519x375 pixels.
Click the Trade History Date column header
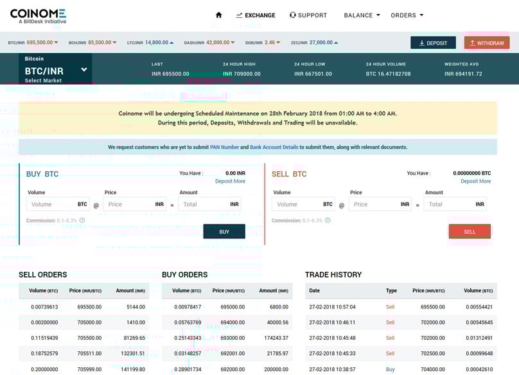315,290
